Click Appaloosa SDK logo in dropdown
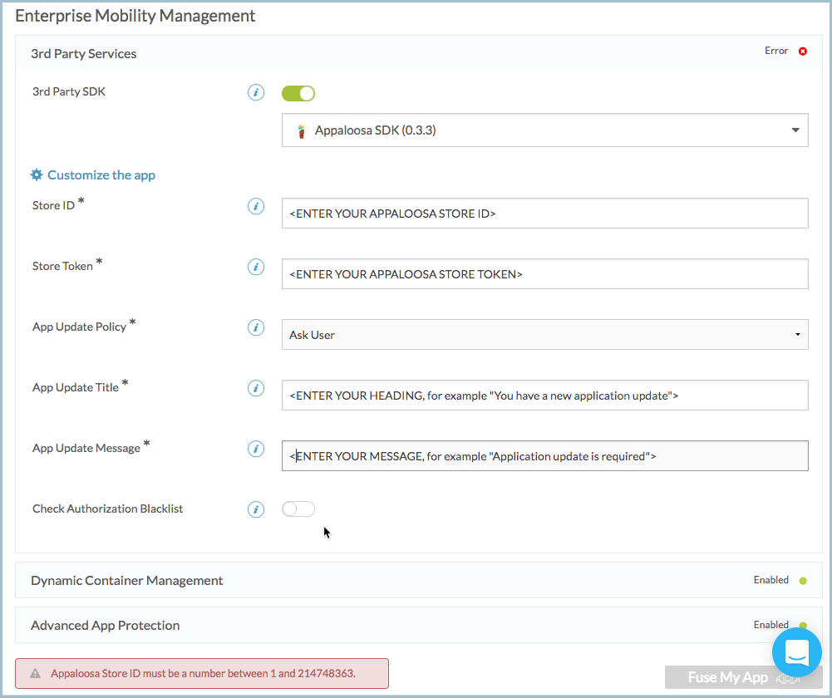Image resolution: width=832 pixels, height=698 pixels. click(x=302, y=130)
